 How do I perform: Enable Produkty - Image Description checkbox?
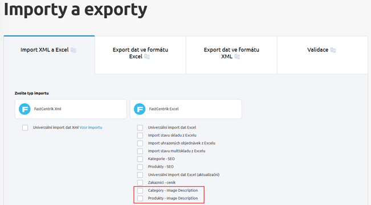coord(140,198)
